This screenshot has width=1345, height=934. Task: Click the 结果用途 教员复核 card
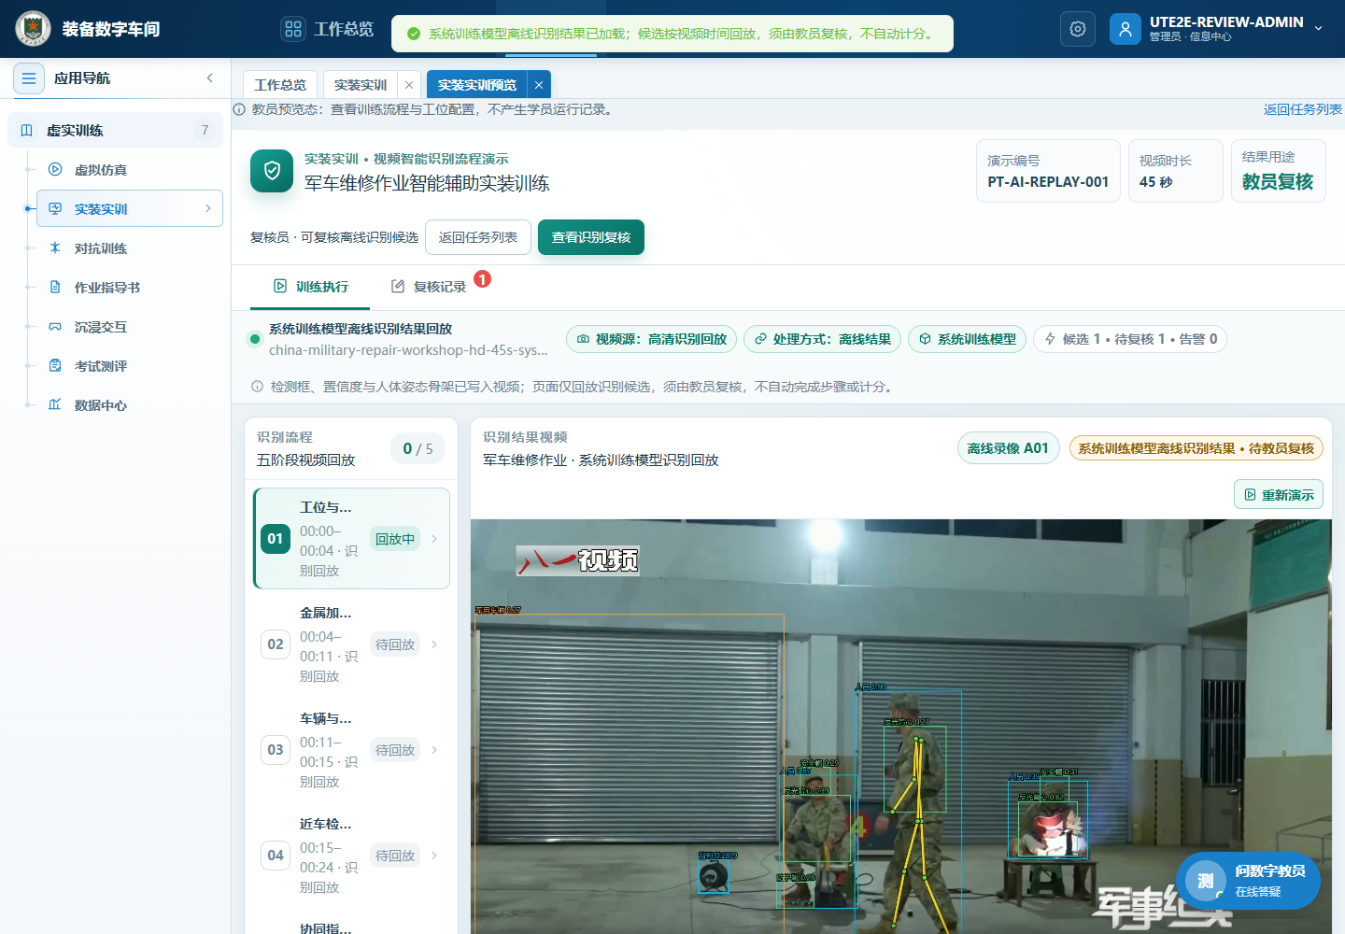(x=1278, y=171)
